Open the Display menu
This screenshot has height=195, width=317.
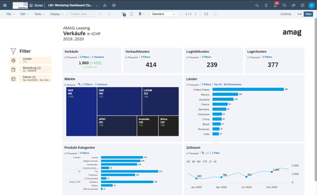click(x=57, y=14)
